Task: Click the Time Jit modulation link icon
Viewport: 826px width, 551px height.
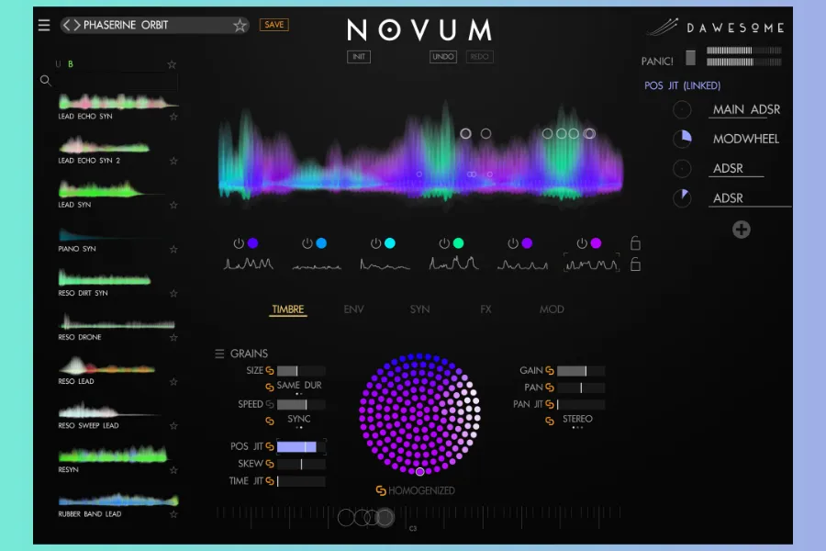Action: tap(270, 481)
